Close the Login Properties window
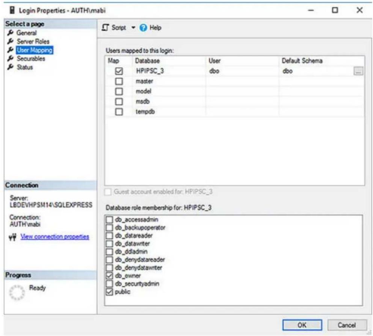 pyautogui.click(x=360, y=10)
